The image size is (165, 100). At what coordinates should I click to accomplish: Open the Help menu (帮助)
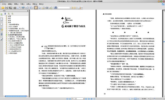click(x=41, y=4)
